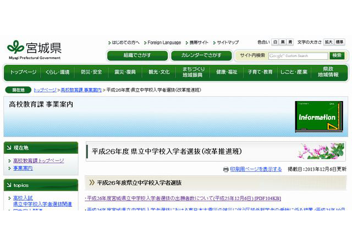352x234 pixels.
Task: Reset text size with 標準 button
Action: pos(339,42)
